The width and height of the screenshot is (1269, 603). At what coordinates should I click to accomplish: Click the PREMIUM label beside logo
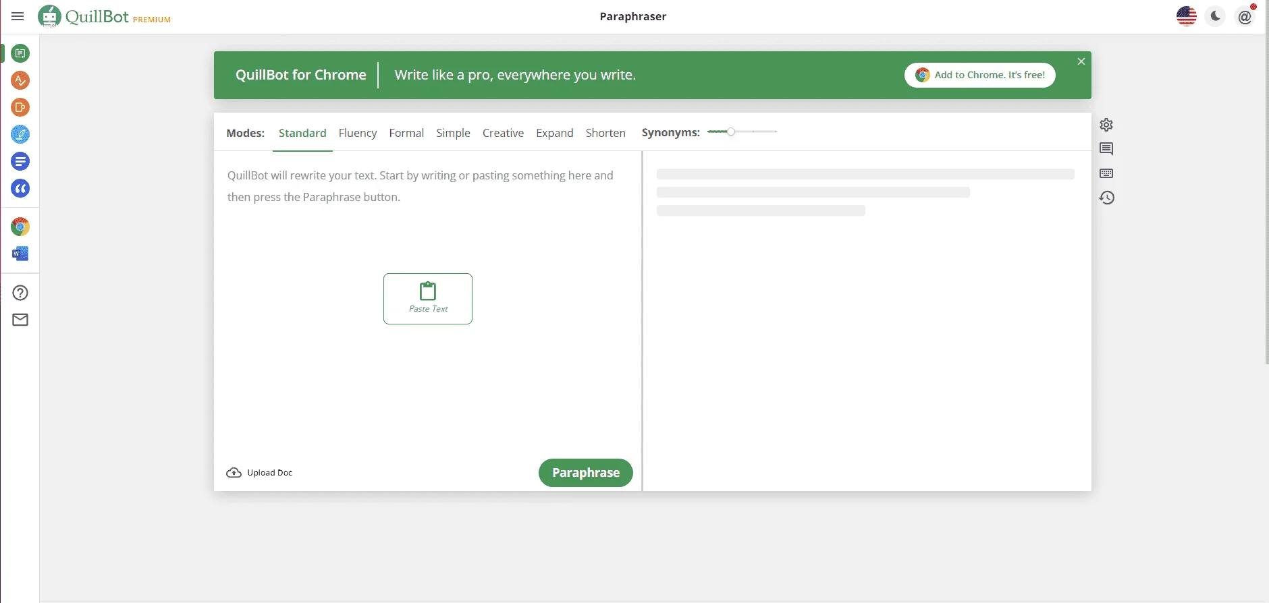[x=152, y=20]
